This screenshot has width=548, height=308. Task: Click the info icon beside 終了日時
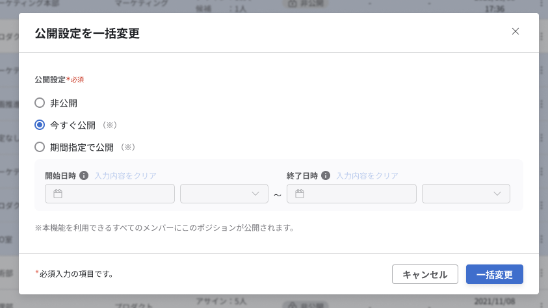326,175
